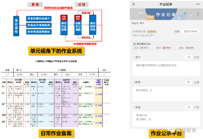The width and height of the screenshot is (203, 139).
Task: Click the 数学 homework text area 练习册P5
Action: (166, 94)
